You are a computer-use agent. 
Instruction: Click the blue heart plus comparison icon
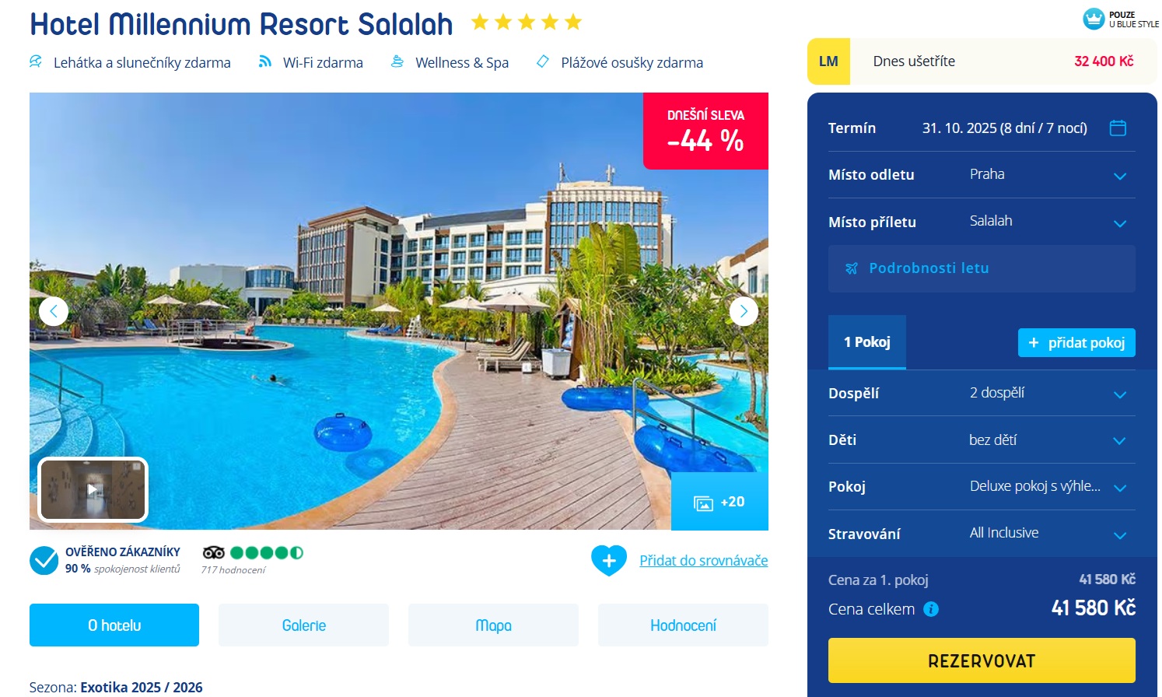point(609,560)
